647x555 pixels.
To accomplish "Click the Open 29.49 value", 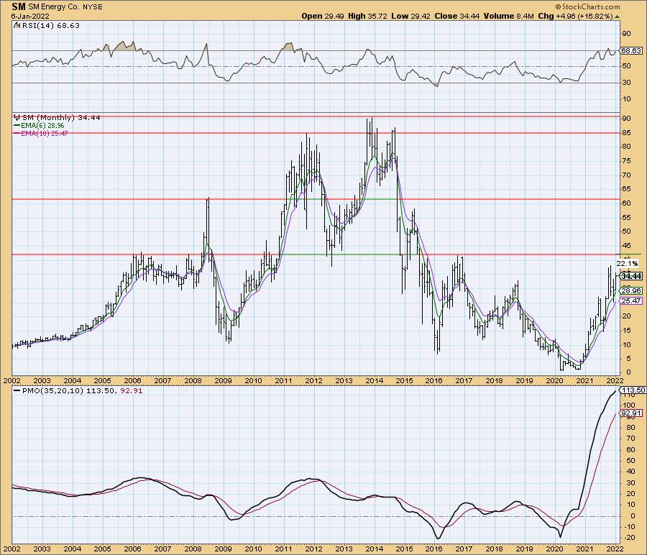I will (322, 16).
